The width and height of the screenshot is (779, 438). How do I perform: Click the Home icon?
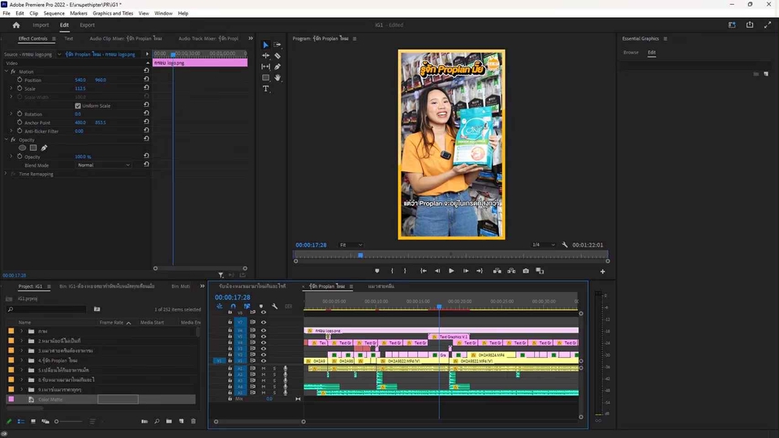coord(16,25)
